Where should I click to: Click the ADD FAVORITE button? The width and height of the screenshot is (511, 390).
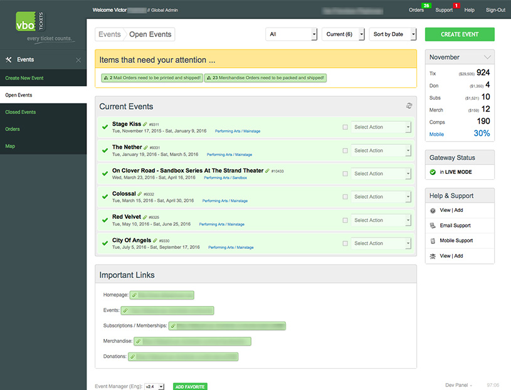(x=190, y=386)
